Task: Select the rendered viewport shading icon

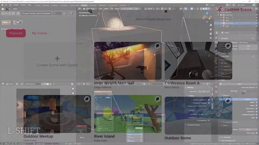Action: [x=209, y=9]
